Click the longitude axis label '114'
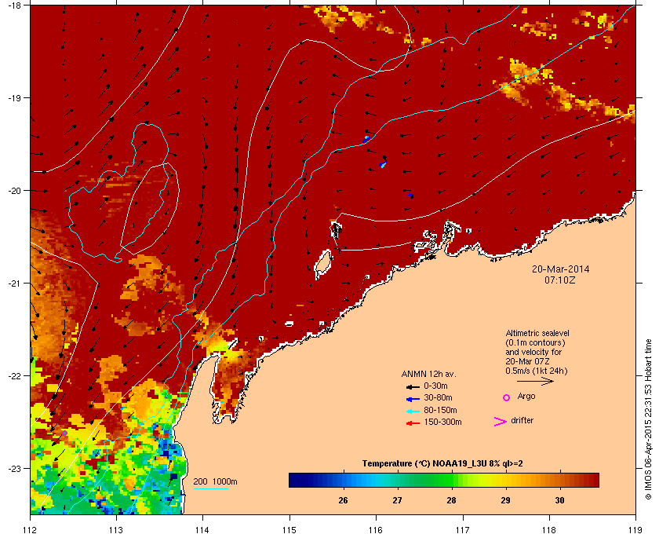Screen dimensions: 659x534 pos(202,530)
